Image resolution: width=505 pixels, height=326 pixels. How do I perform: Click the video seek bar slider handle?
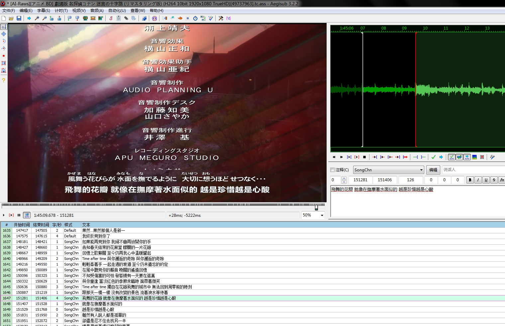316,207
